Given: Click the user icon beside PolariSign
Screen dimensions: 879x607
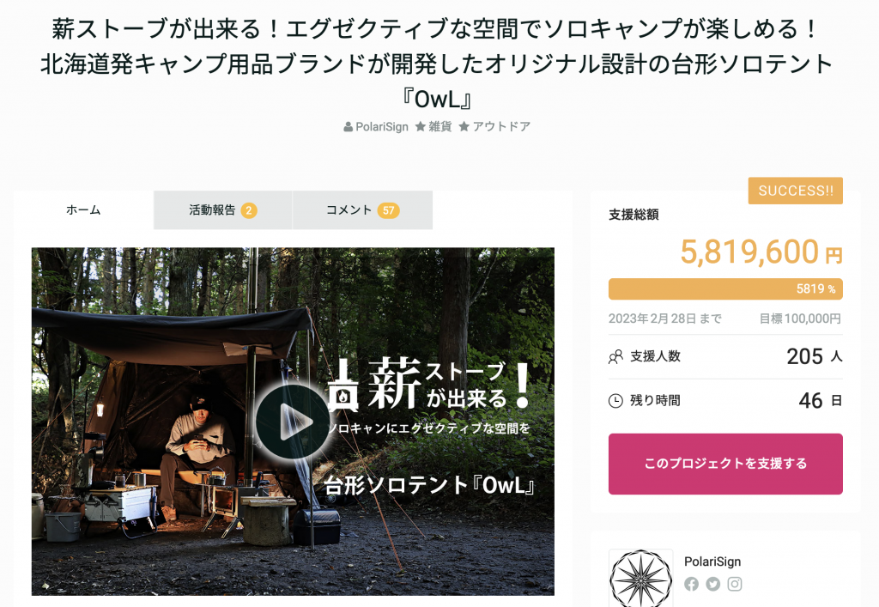Looking at the screenshot, I should [x=349, y=127].
